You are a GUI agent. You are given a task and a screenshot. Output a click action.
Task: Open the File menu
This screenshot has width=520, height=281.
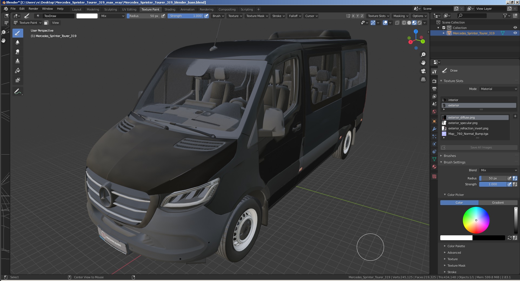coord(13,9)
